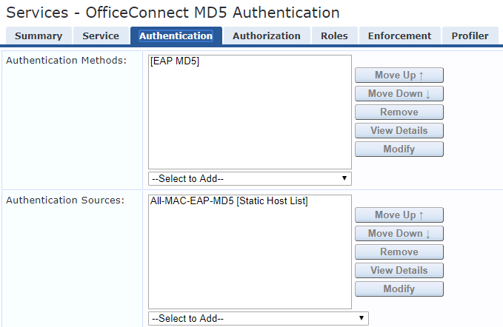Image resolution: width=503 pixels, height=327 pixels.
Task: Select the Authentication tab
Action: [x=176, y=36]
